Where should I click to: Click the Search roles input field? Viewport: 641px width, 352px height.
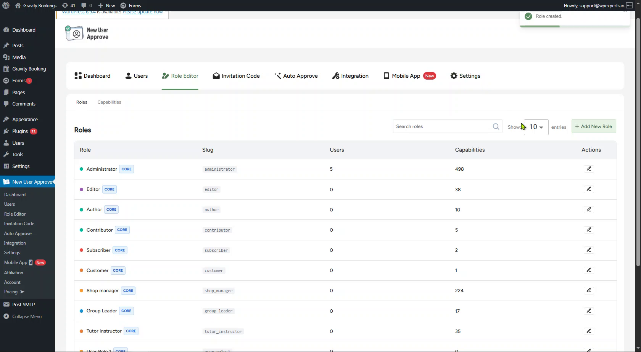click(448, 126)
